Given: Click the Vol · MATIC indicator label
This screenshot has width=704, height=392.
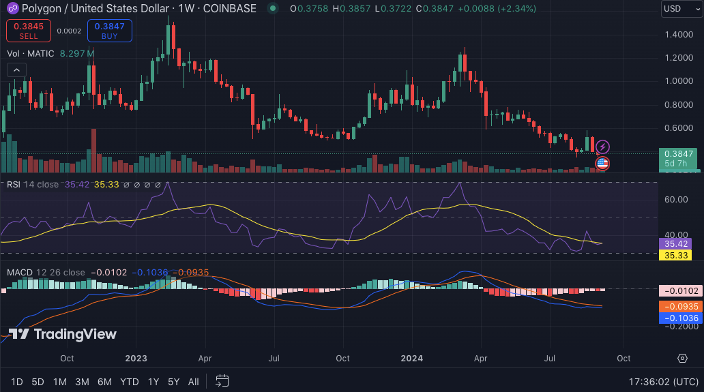Looking at the screenshot, I should tap(31, 53).
